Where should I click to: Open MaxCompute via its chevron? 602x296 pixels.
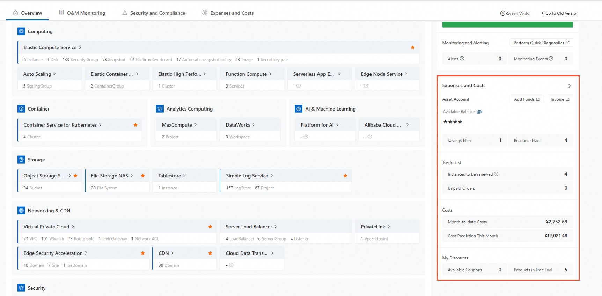[x=196, y=125]
